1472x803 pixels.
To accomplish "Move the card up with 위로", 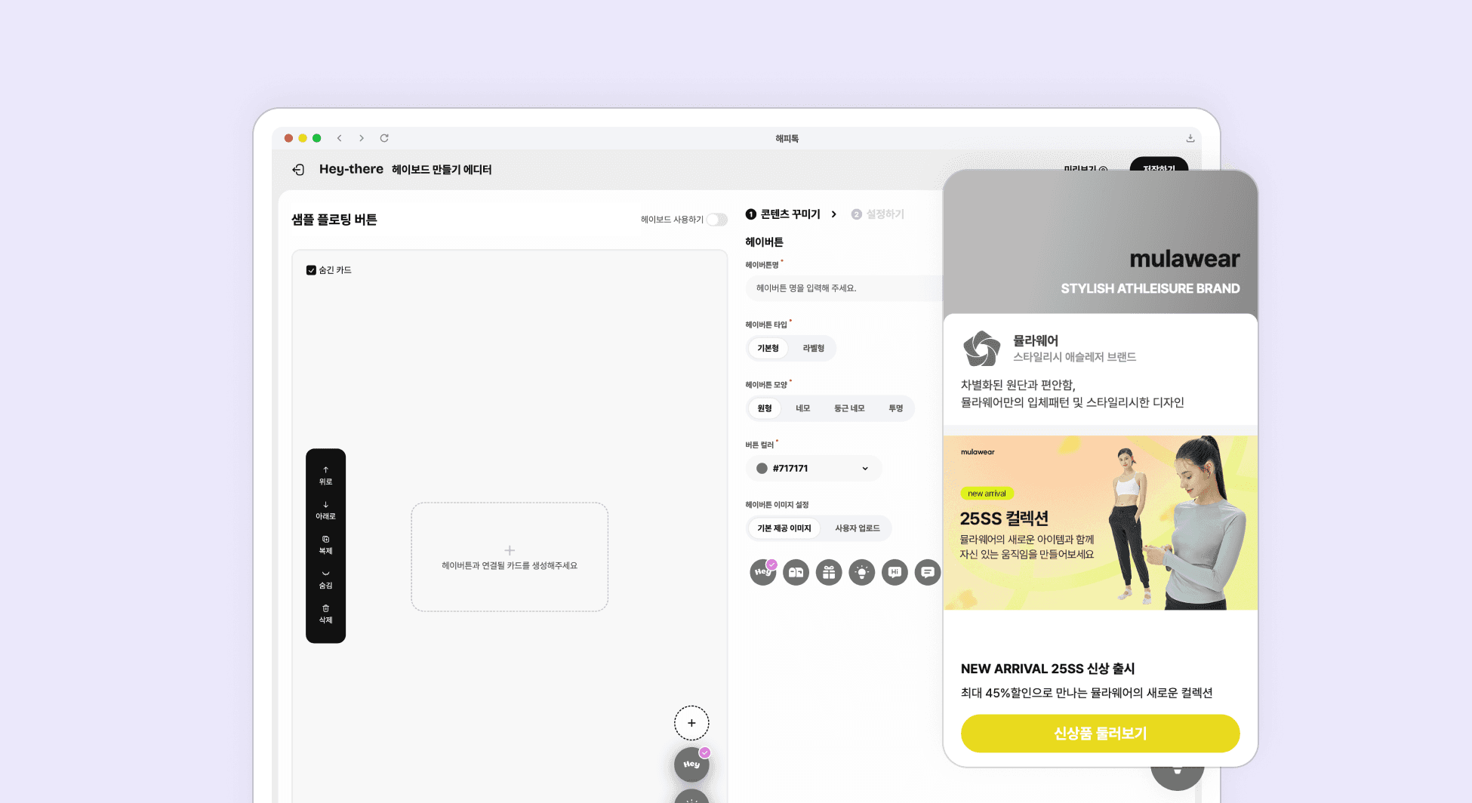I will click(x=325, y=475).
